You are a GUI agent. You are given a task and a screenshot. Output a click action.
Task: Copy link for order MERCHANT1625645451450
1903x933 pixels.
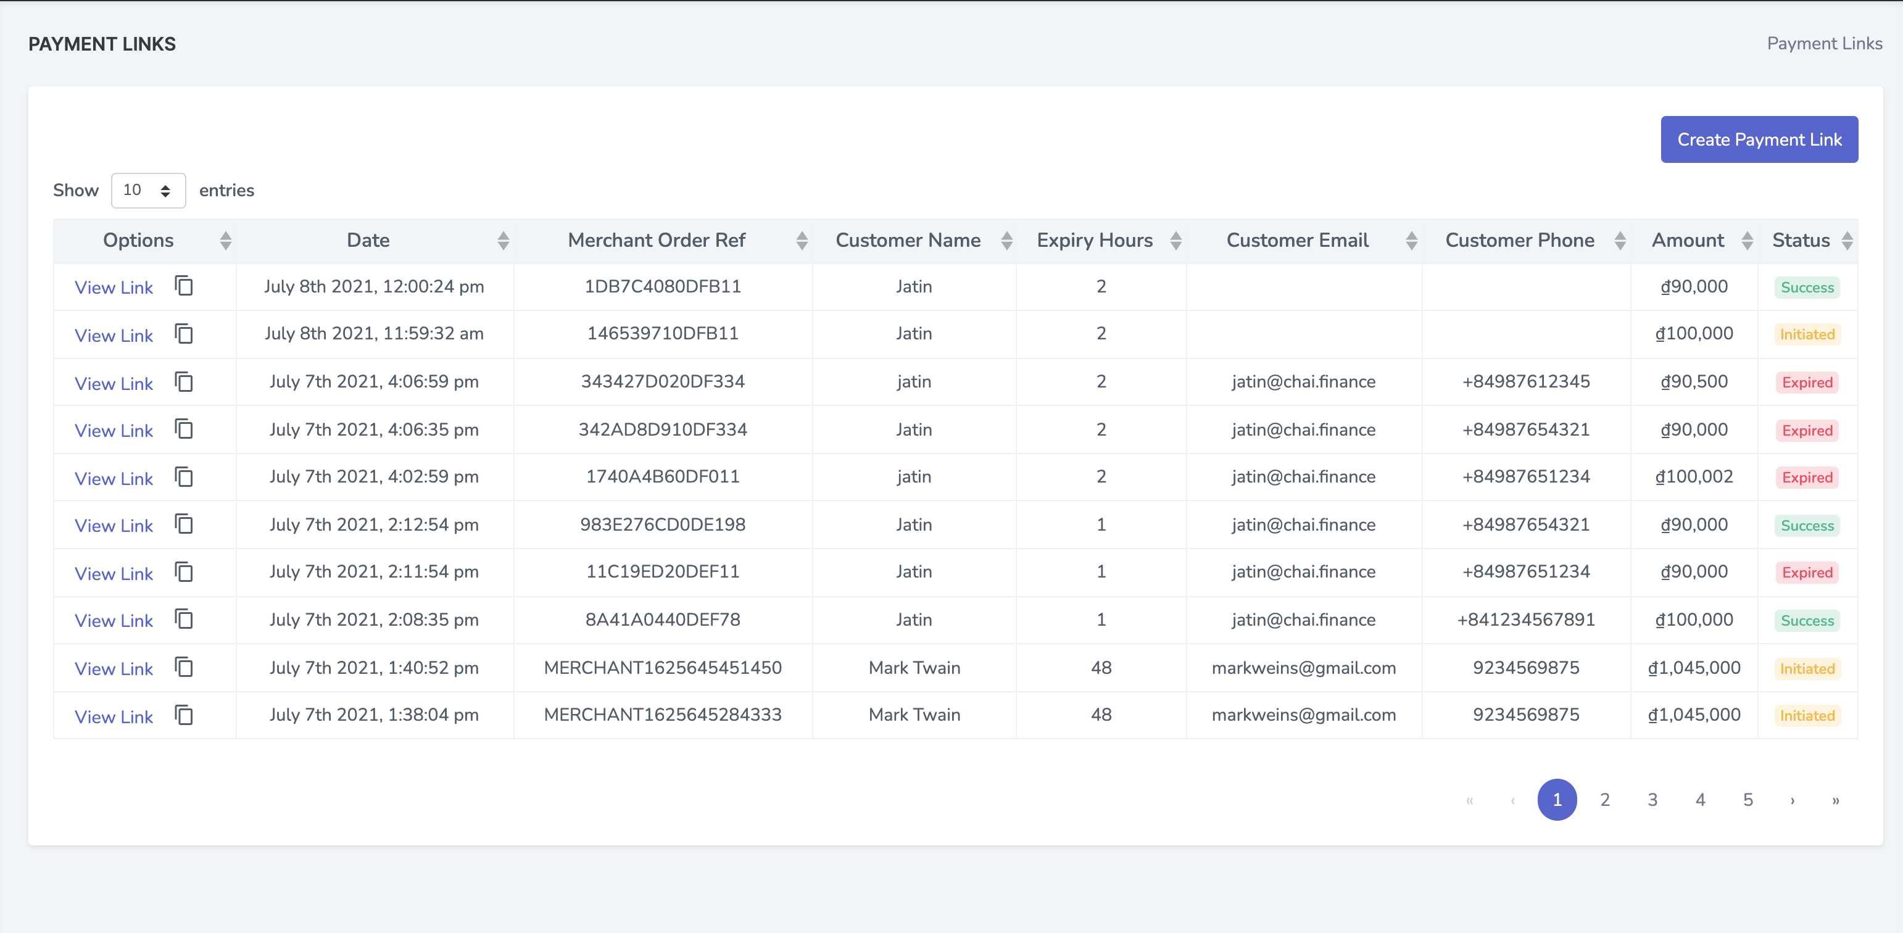pyautogui.click(x=184, y=667)
